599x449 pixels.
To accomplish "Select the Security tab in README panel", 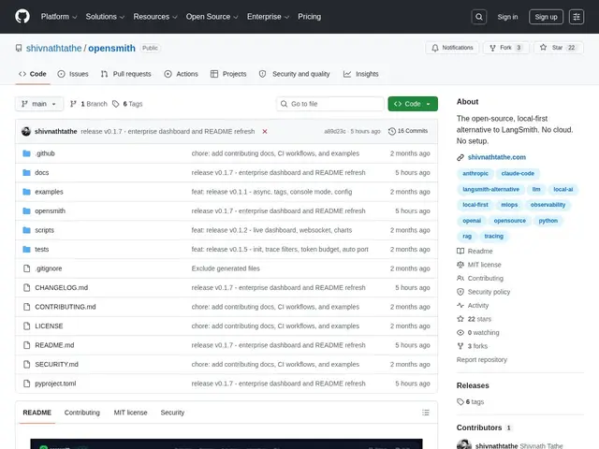I will pos(172,413).
